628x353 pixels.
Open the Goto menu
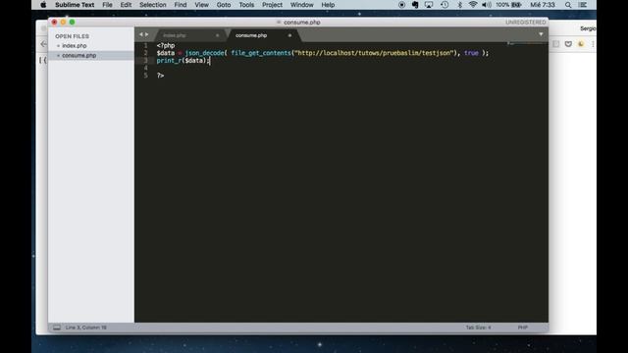pyautogui.click(x=224, y=5)
